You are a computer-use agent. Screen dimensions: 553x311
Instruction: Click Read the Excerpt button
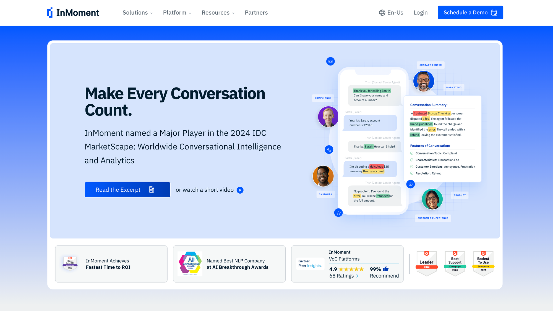click(127, 190)
